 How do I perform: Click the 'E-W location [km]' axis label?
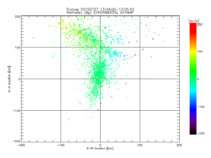(100, 149)
